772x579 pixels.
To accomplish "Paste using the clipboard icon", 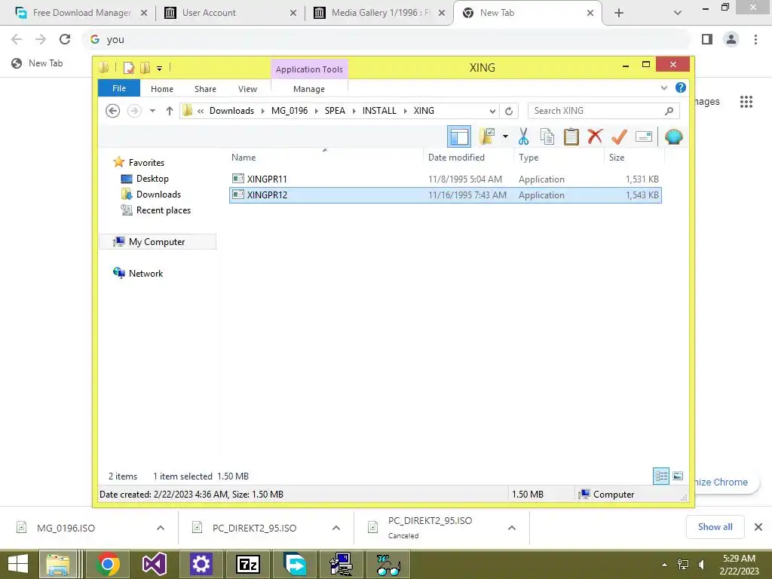I will point(571,136).
